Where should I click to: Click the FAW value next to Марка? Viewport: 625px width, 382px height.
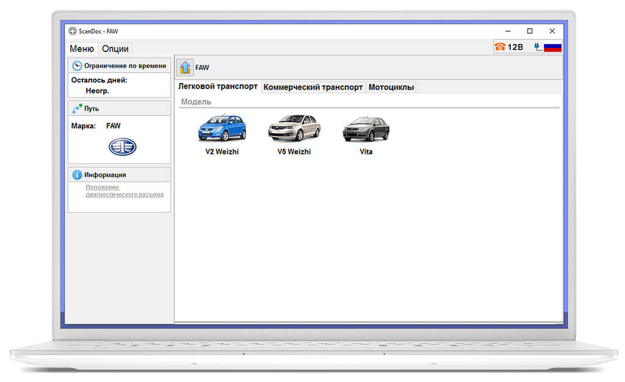click(x=113, y=126)
